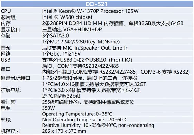Click the Intel W580 chipset cell
The image size is (194, 135).
pos(67,17)
